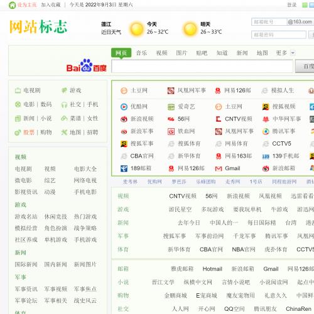Viewport: 314px width, 314px height.
Task: Open the 电影大全 sidebar link
Action: coord(85,169)
